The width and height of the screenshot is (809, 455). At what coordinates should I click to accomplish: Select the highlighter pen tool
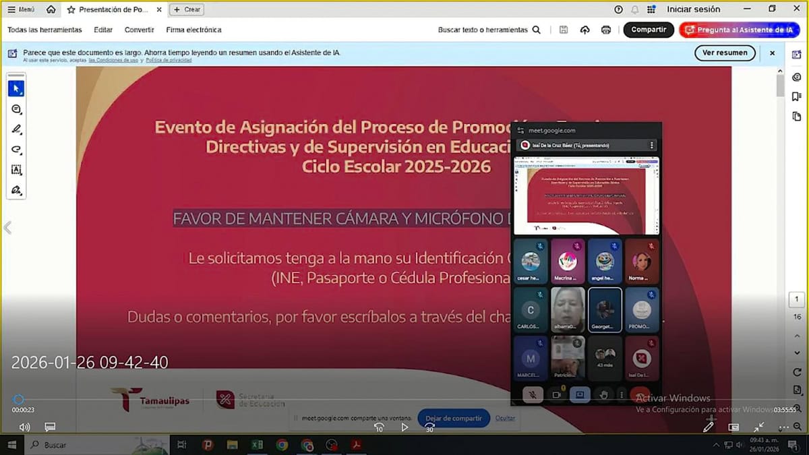16,129
